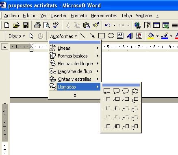178x155 pixels.
Task: Open Print Preview with the magnifier page icon
Action: pos(47,25)
